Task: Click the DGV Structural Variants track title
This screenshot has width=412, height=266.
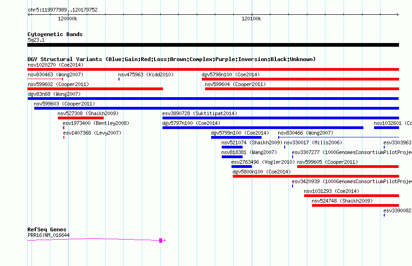Action: pos(172,59)
